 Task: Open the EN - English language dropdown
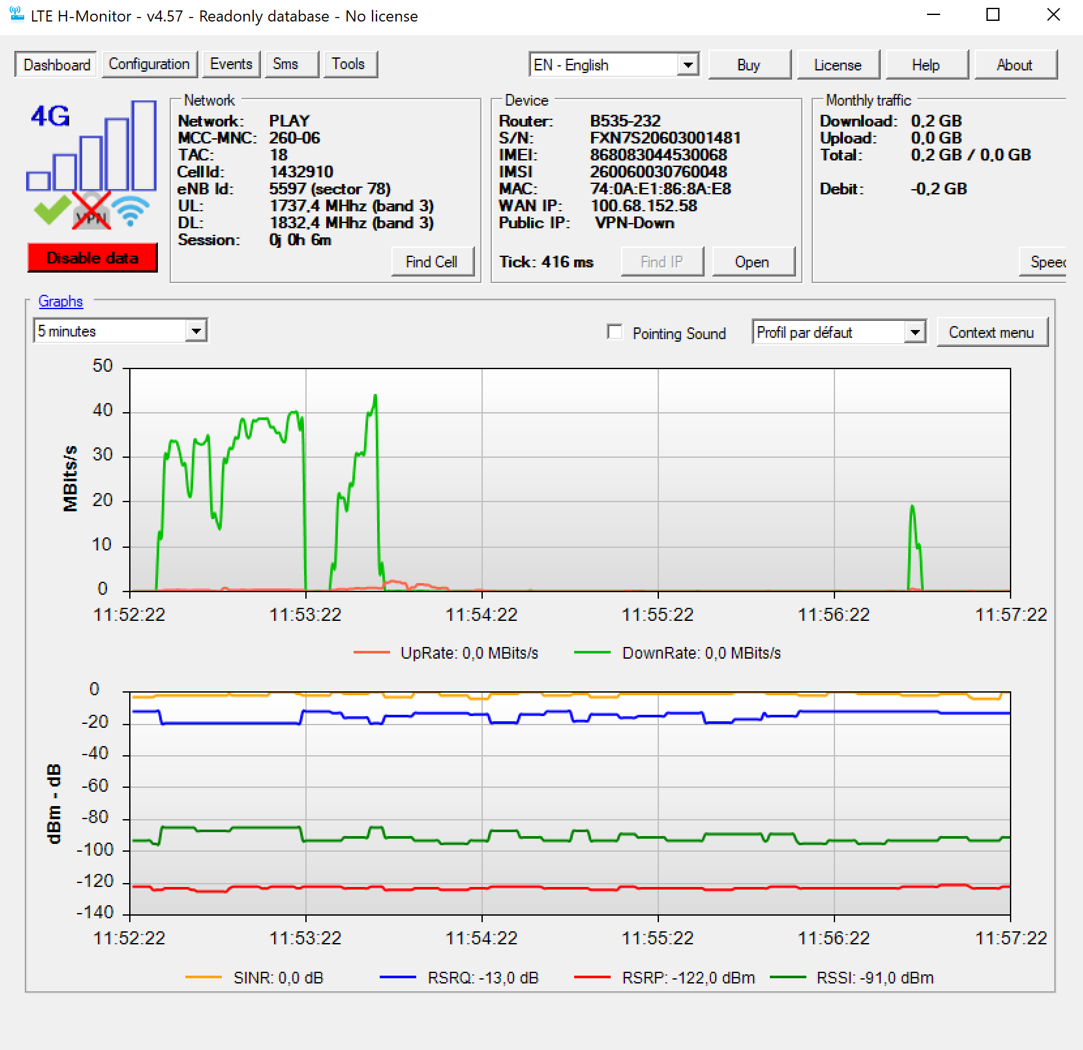(x=614, y=65)
